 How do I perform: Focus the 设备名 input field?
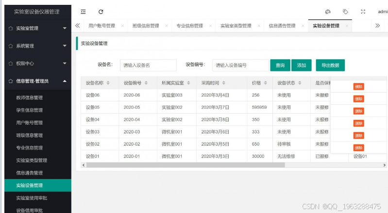[148, 65]
